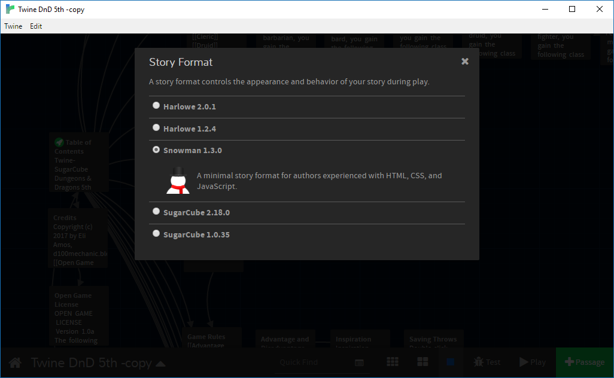Click the Harlowe 2.0.1 label text

click(190, 106)
